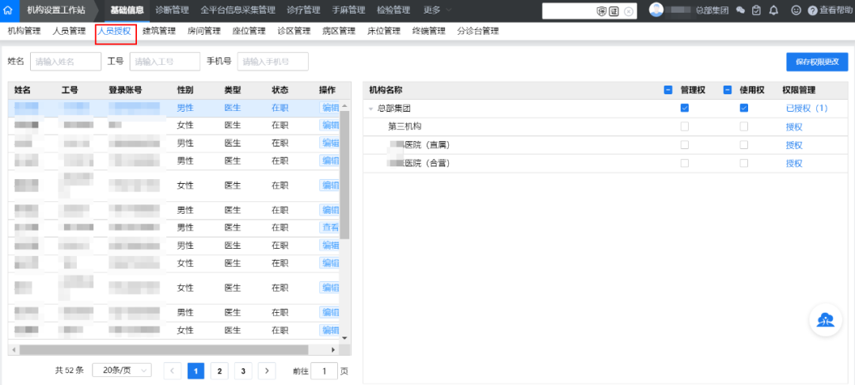Image resolution: width=855 pixels, height=385 pixels.
Task: Click the floating cloud assistant icon
Action: (826, 320)
